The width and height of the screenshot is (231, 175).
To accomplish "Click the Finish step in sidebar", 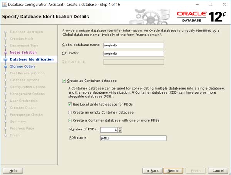I will coord(15,135).
